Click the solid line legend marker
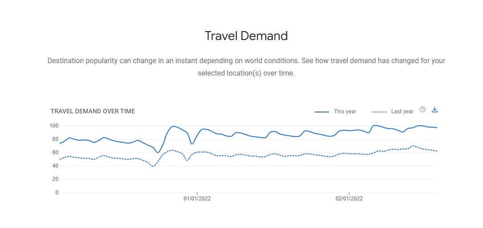The image size is (483, 228). click(321, 112)
